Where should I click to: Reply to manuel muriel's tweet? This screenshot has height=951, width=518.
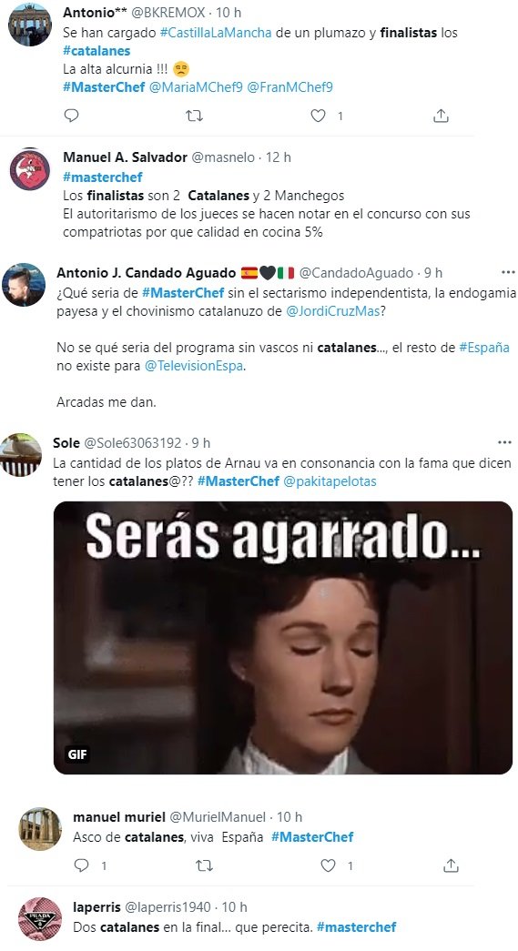(81, 865)
